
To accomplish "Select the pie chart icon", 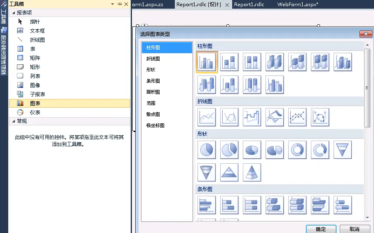I will [x=207, y=150].
